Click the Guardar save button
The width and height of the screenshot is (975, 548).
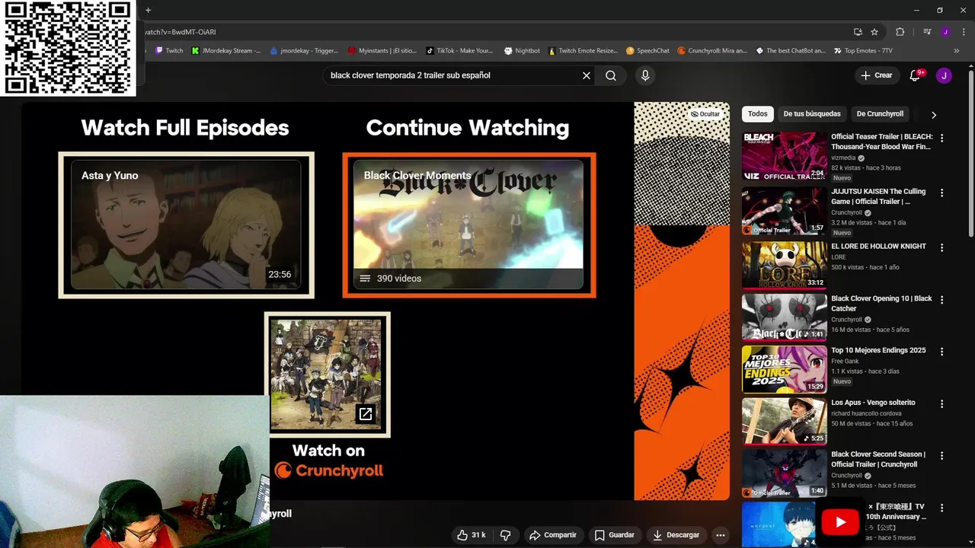click(x=615, y=535)
